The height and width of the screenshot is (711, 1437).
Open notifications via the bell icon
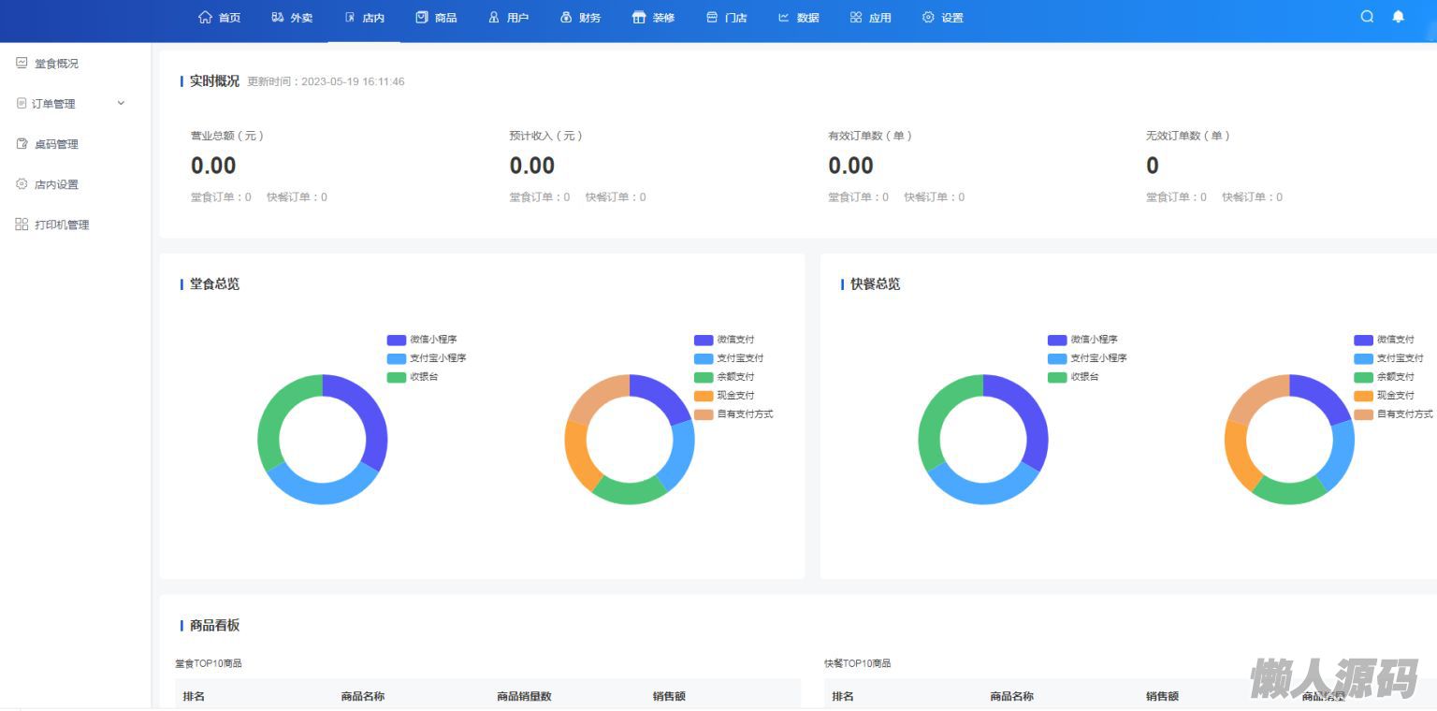pos(1398,17)
